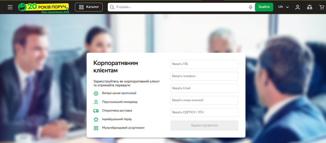Open the shopping cart
326x143 pixels.
pos(321,7)
